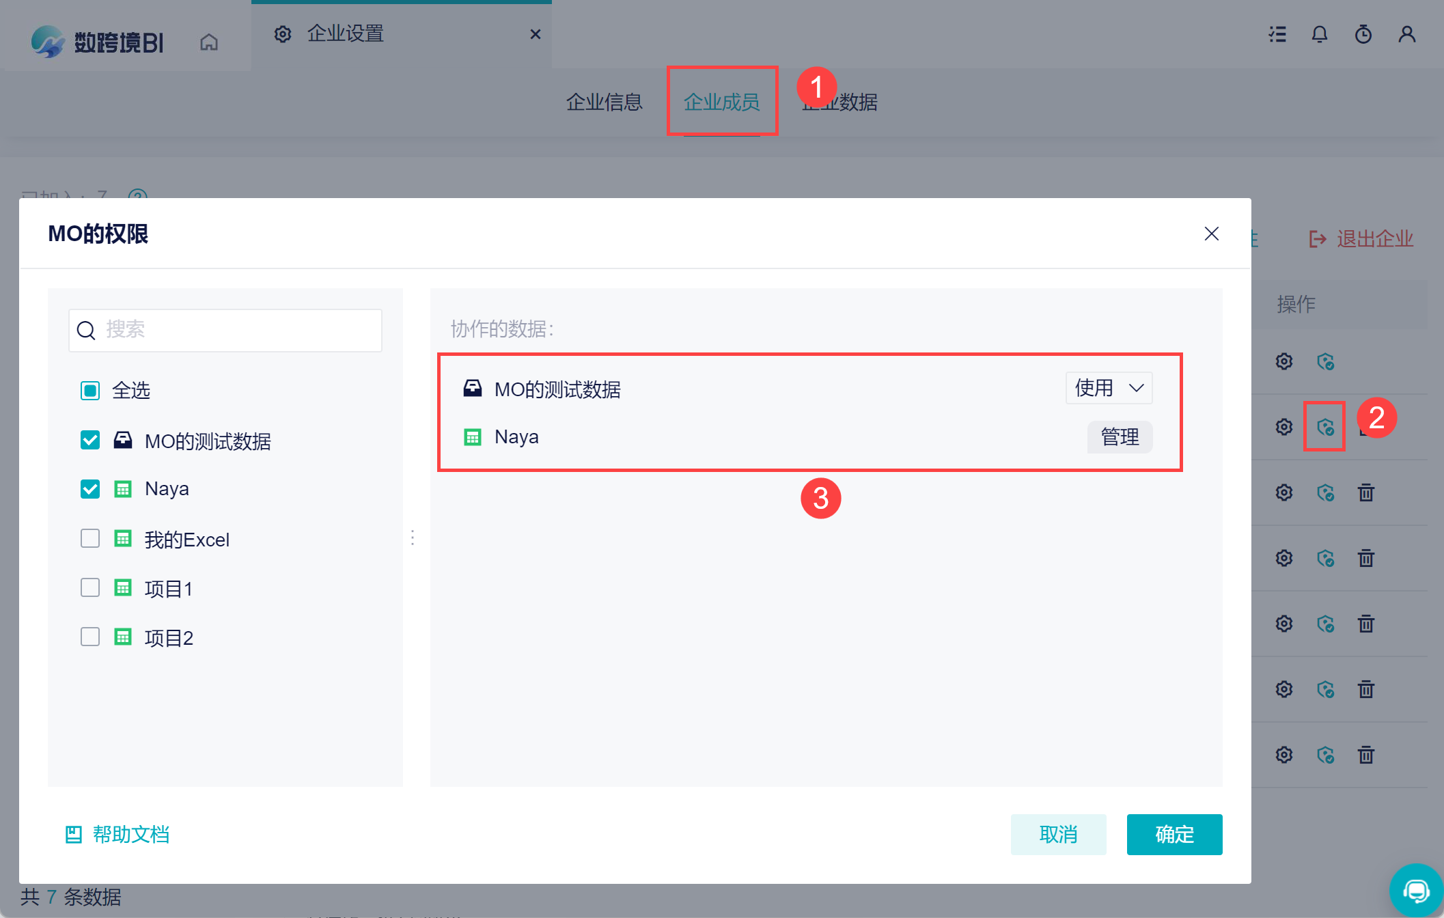The height and width of the screenshot is (918, 1444).
Task: Check the 项目2 checkbox
Action: (90, 637)
